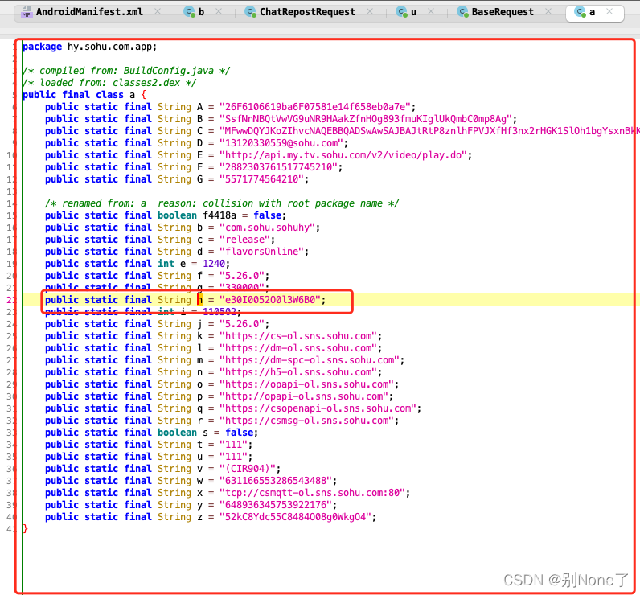This screenshot has height=595, width=640.
Task: Click line number 22 in the gutter
Action: (x=11, y=300)
